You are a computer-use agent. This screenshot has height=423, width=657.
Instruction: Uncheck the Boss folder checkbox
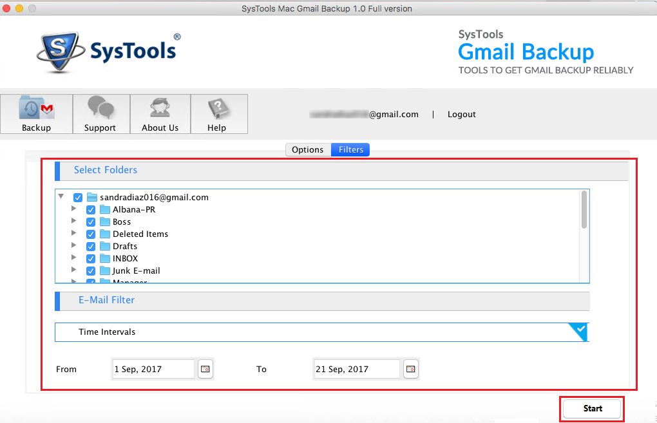(x=91, y=222)
